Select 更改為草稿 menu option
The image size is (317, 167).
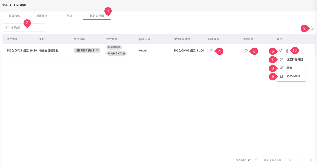point(291,76)
